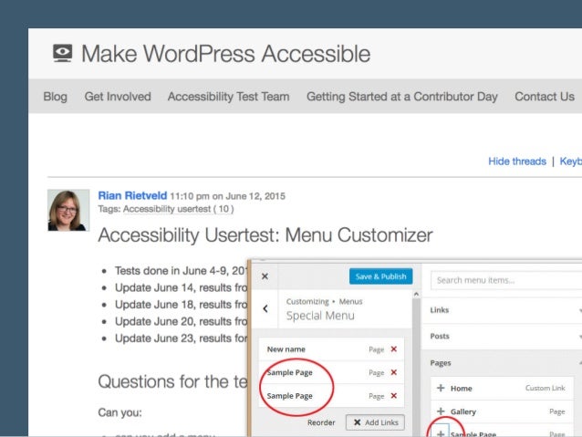Open Rian Rietveld's author profile link
The height and width of the screenshot is (437, 582).
tap(132, 195)
